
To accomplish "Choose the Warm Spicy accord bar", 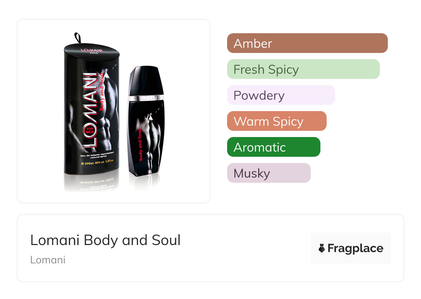I will click(277, 121).
